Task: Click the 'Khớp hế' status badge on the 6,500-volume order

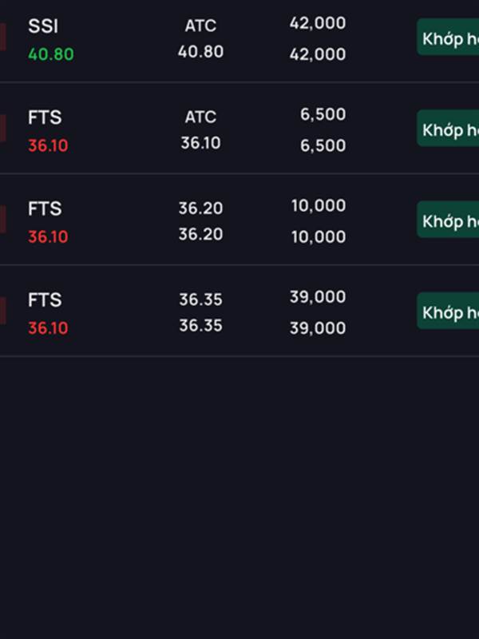Action: [449, 129]
